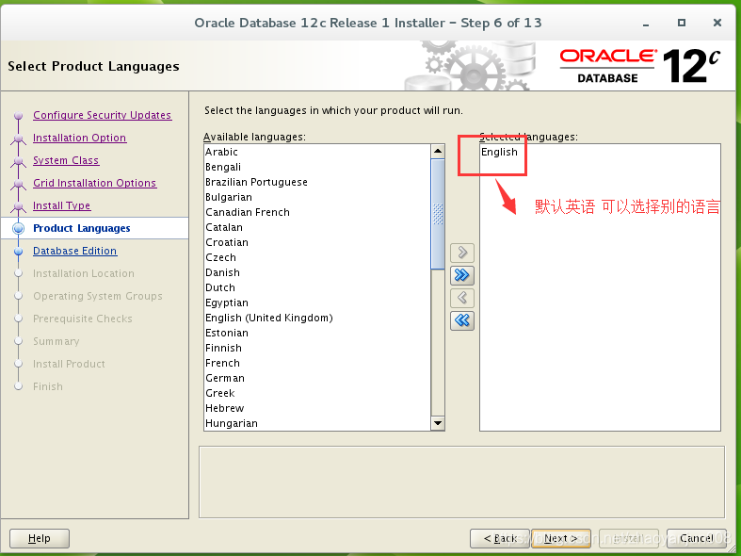The height and width of the screenshot is (556, 741).
Task: Choose English (United Kingdom) from the list
Action: click(x=317, y=319)
